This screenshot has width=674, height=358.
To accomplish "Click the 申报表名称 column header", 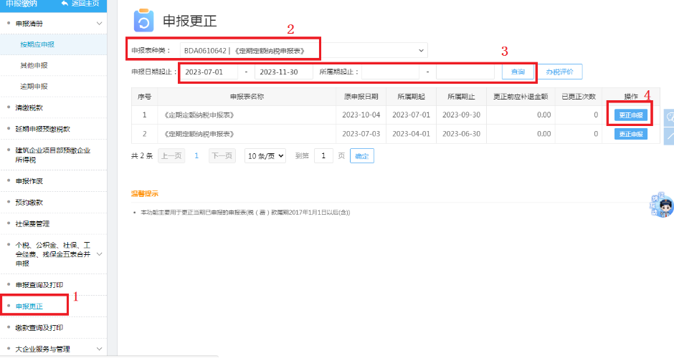I will tap(247, 97).
